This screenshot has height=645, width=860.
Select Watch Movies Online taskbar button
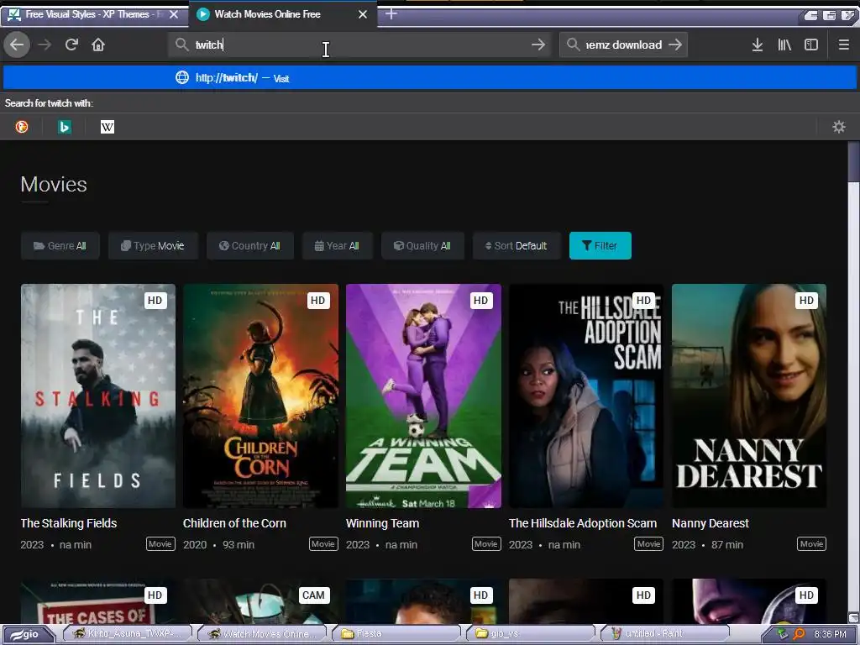(x=263, y=634)
